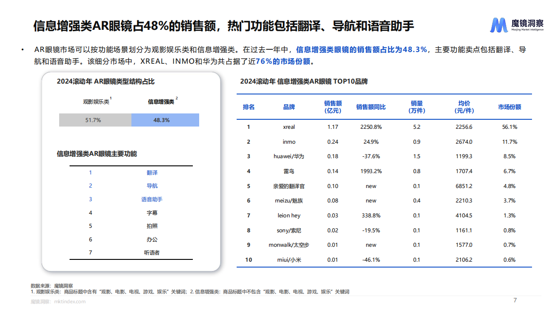The height and width of the screenshot is (315, 560).
Task: Select the xreal brand cell
Action: 289,127
